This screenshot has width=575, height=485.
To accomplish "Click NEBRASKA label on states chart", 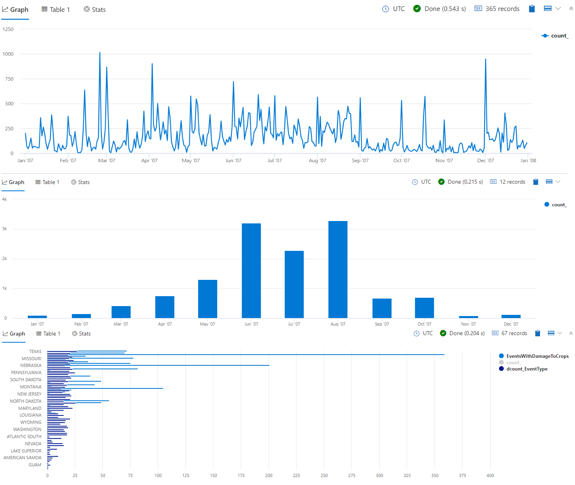I will [31, 365].
